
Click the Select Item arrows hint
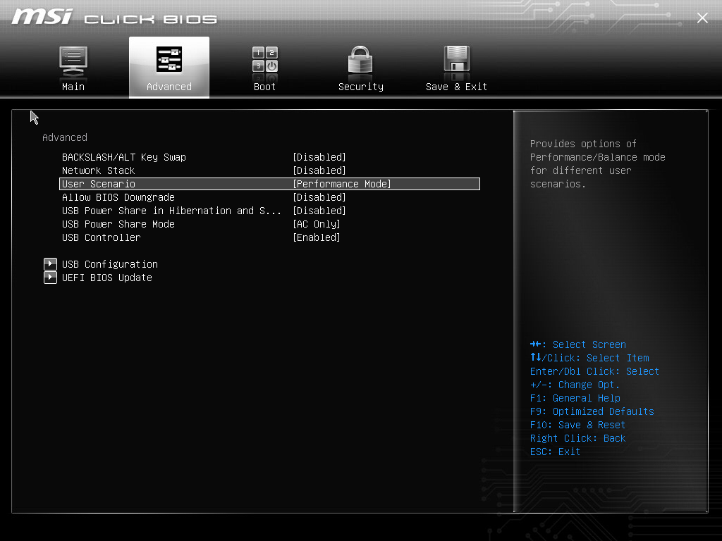coord(589,358)
